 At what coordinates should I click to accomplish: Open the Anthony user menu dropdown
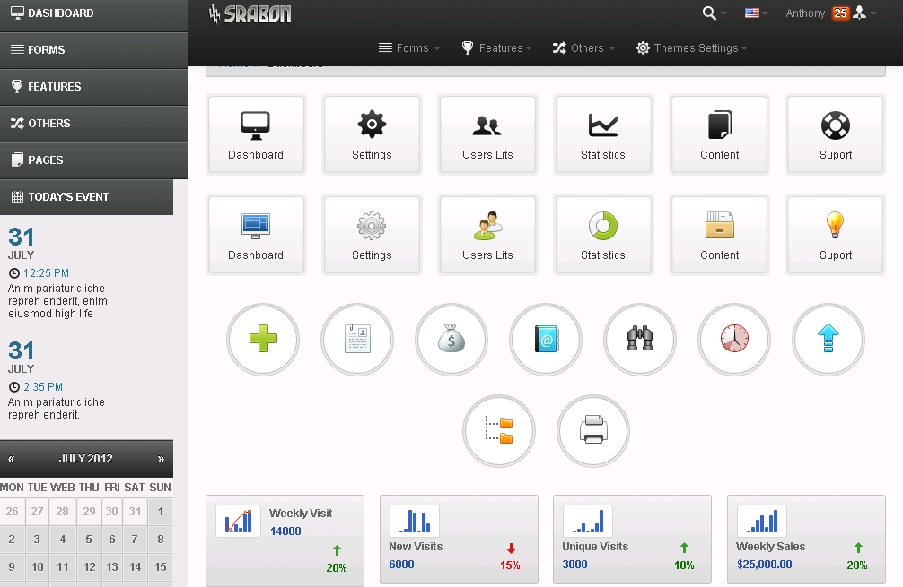pyautogui.click(x=828, y=13)
